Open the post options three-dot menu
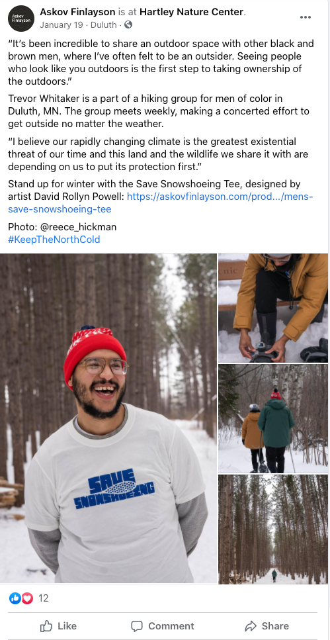This screenshot has width=330, height=640. [x=305, y=17]
